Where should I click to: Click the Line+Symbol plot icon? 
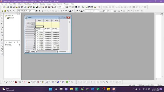click(11, 82)
